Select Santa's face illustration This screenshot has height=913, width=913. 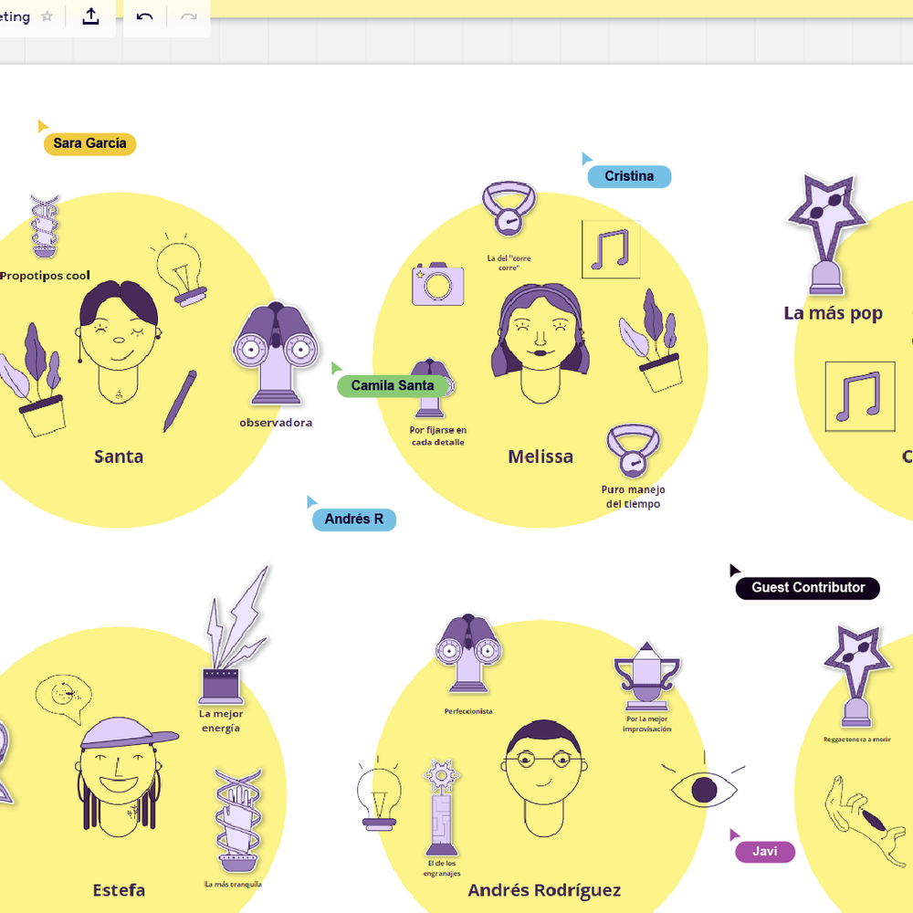click(119, 341)
